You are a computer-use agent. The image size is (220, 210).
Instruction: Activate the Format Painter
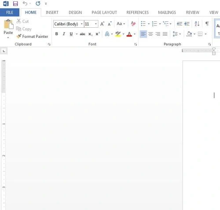point(32,36)
